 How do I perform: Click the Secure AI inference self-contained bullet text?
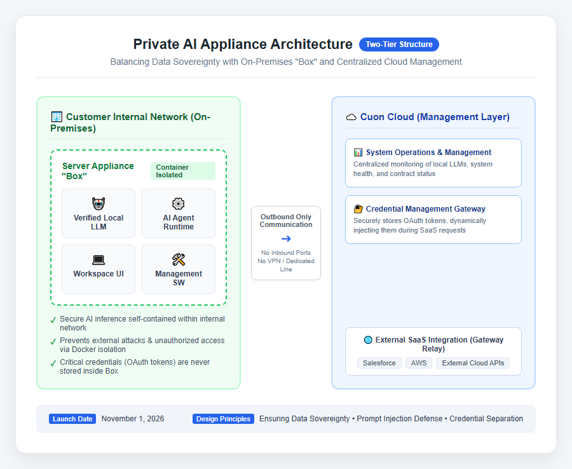tap(142, 323)
